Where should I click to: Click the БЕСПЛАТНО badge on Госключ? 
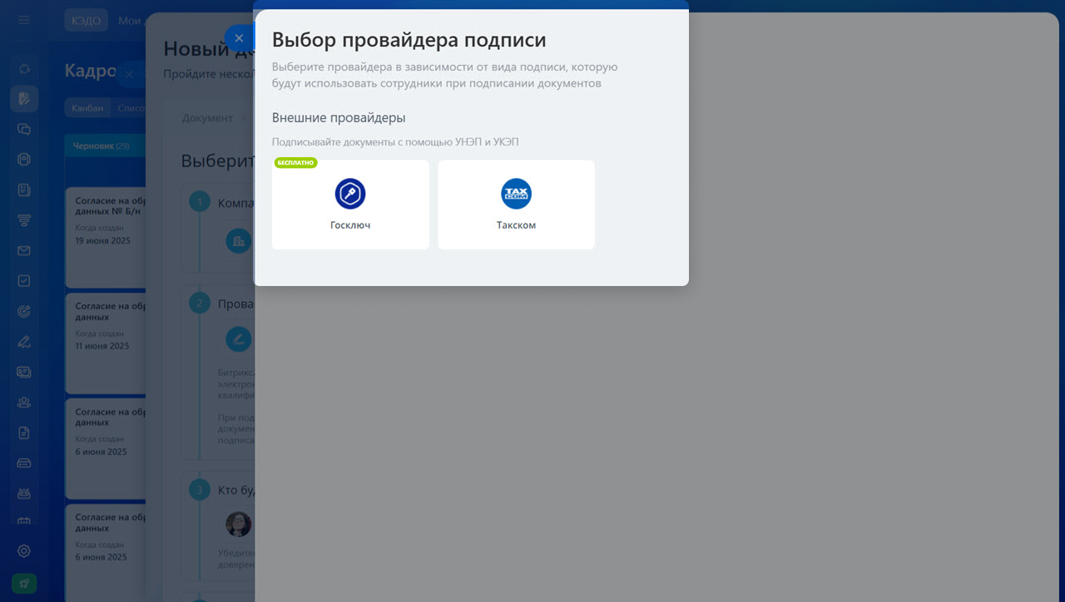click(295, 163)
